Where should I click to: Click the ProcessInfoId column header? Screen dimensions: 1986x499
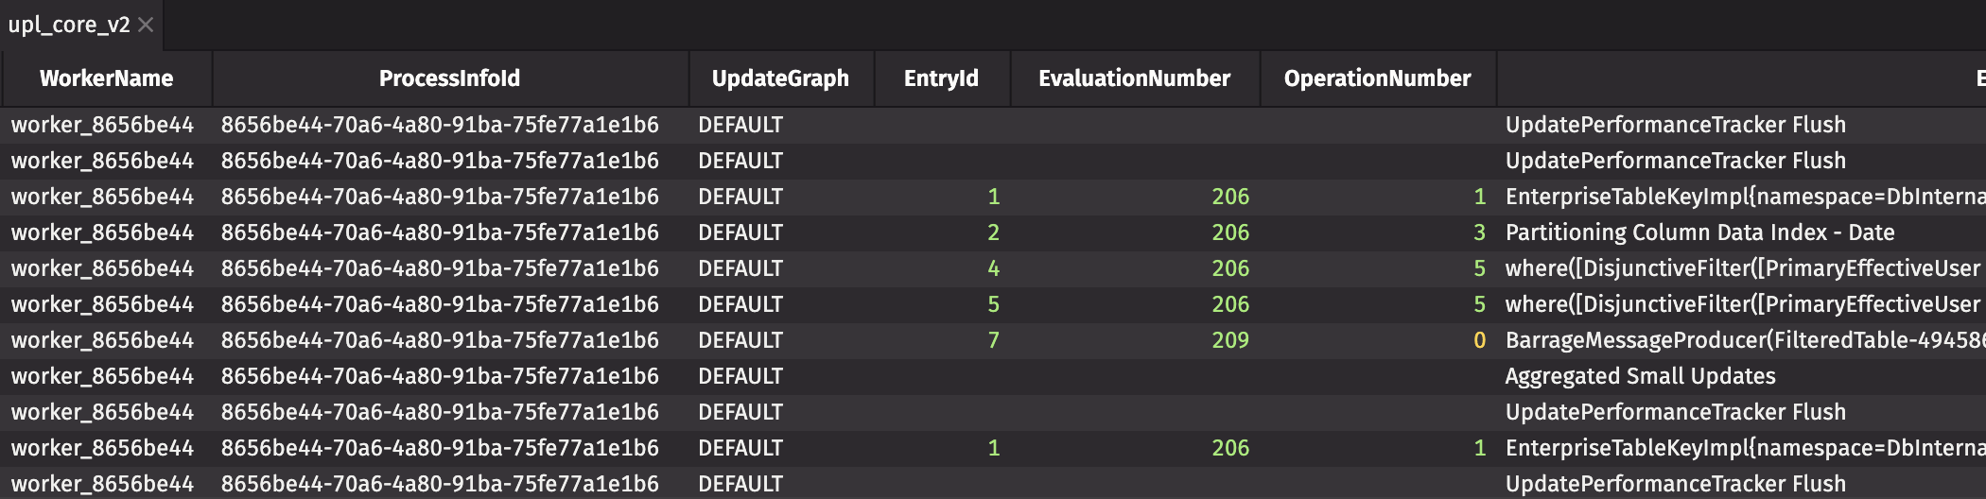pyautogui.click(x=449, y=78)
